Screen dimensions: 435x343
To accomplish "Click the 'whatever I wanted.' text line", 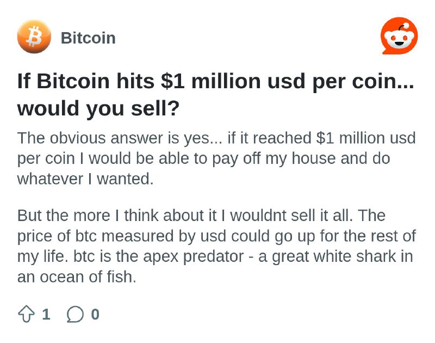I will (x=85, y=179).
